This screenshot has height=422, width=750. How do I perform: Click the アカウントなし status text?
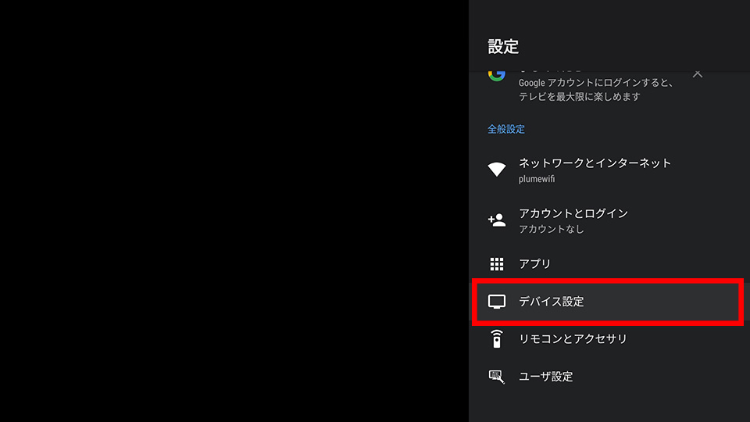point(552,229)
